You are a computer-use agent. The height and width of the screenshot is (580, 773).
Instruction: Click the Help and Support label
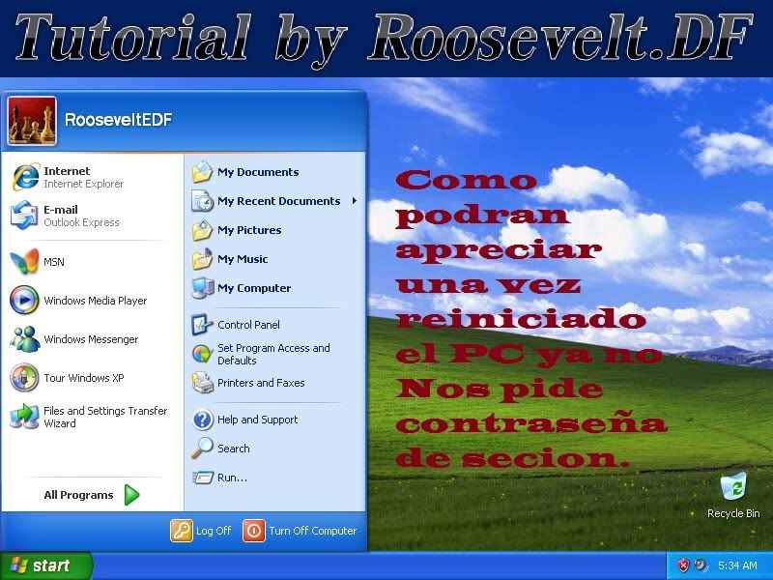(x=258, y=420)
